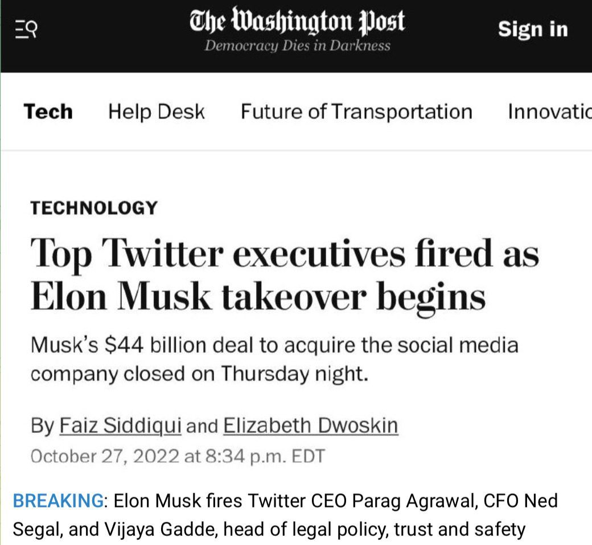
Task: Open author Faiz Siddiqui's profile link
Action: pos(121,426)
